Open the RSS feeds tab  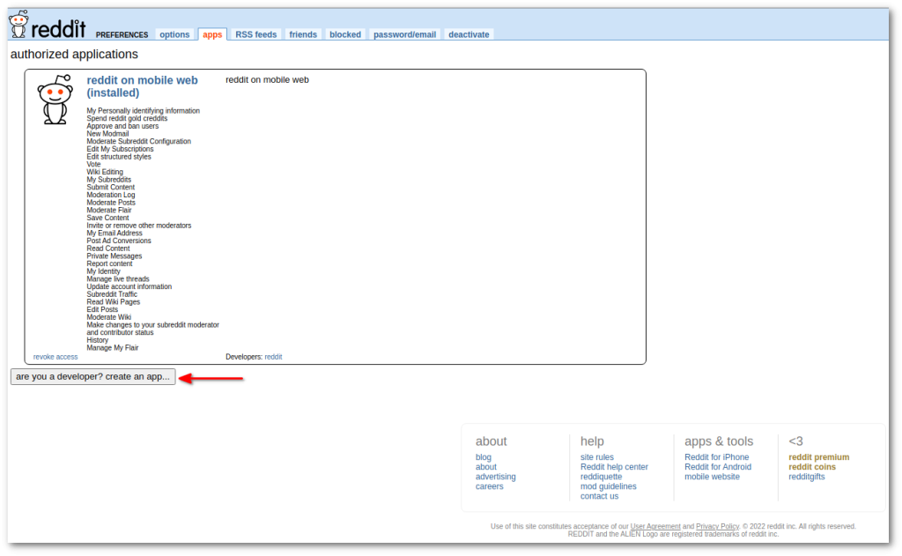point(255,34)
